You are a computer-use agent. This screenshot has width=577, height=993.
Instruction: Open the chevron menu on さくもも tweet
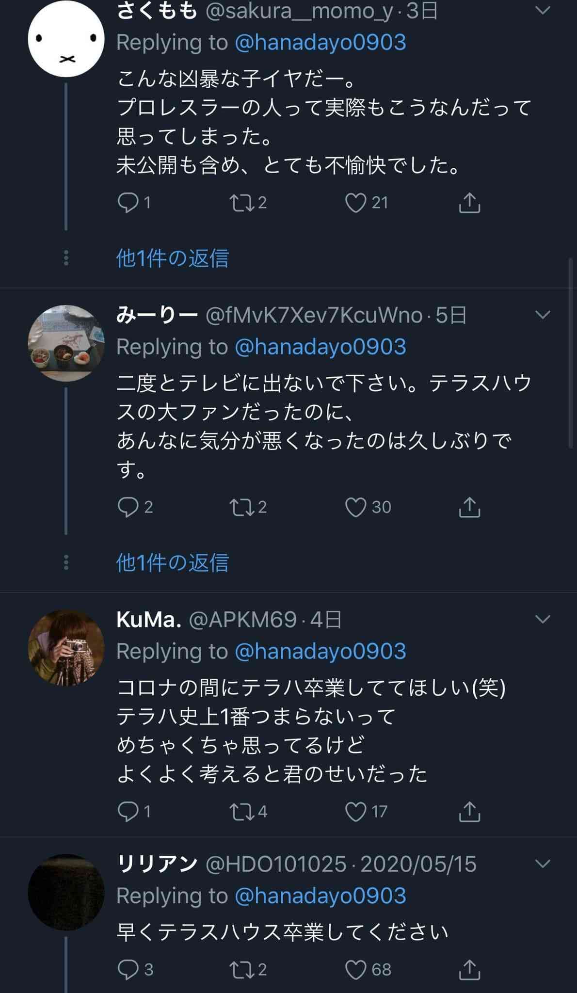coord(543,10)
